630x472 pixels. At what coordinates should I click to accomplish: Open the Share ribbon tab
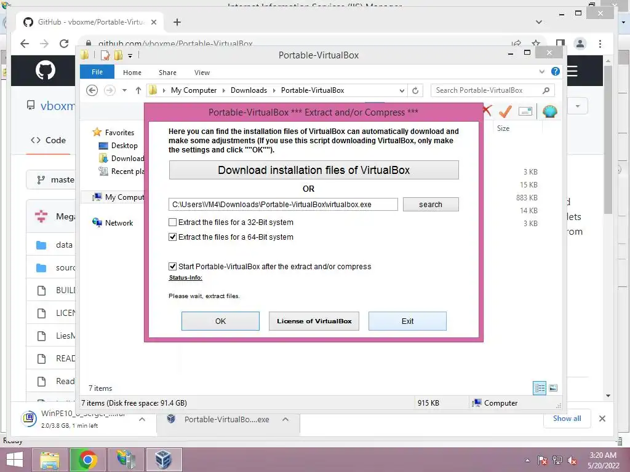(x=167, y=73)
